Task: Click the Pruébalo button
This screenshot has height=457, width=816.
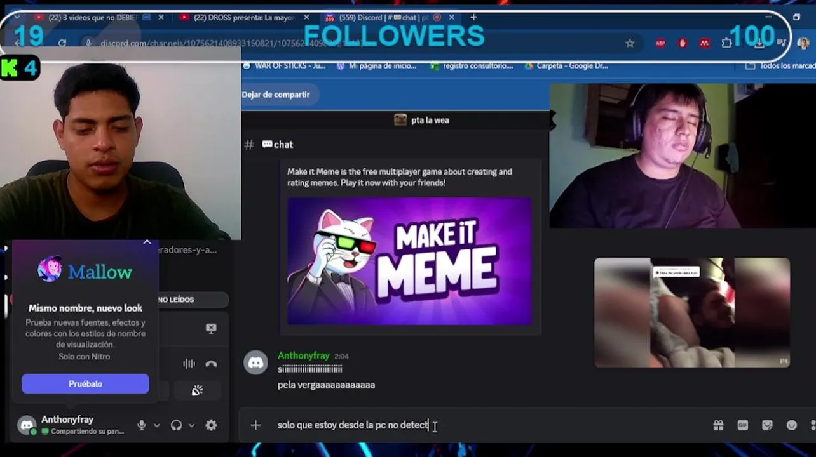Action: click(85, 383)
